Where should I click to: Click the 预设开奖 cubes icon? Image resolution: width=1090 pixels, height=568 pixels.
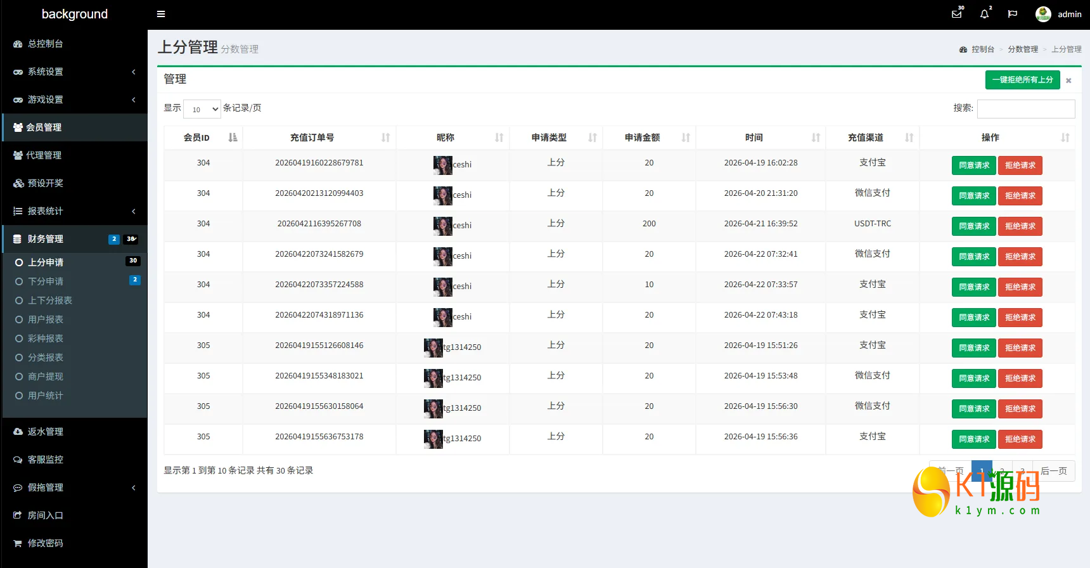coord(18,183)
